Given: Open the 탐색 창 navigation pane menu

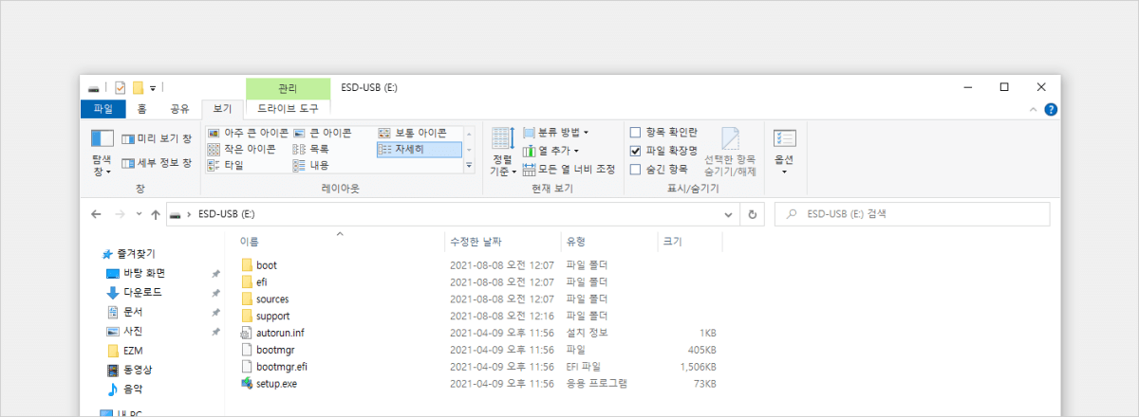Looking at the screenshot, I should pos(102,154).
